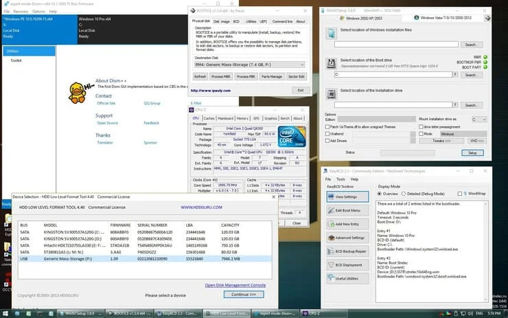Switch to UEFI tab in BOOTICE

pyautogui.click(x=263, y=21)
